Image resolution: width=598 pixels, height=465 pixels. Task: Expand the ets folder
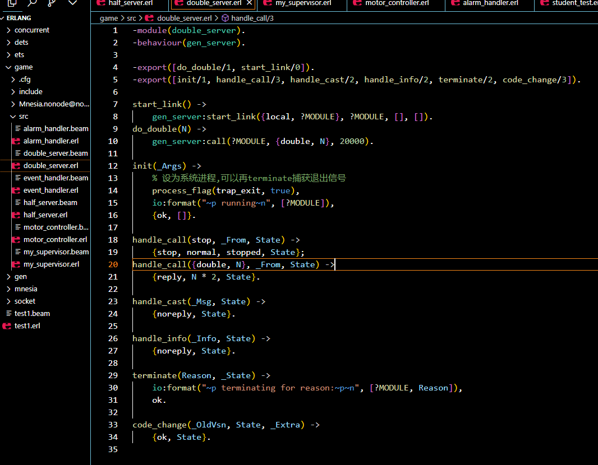[x=45, y=55]
